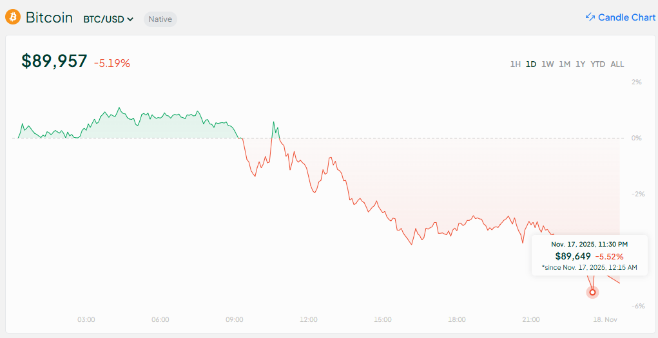This screenshot has height=338, width=658.
Task: Show the 1Y price history
Action: tap(581, 64)
